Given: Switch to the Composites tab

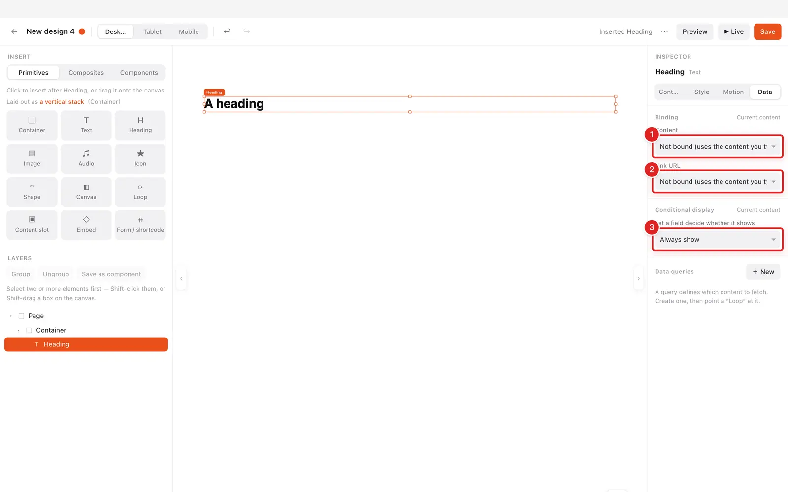Looking at the screenshot, I should [86, 73].
